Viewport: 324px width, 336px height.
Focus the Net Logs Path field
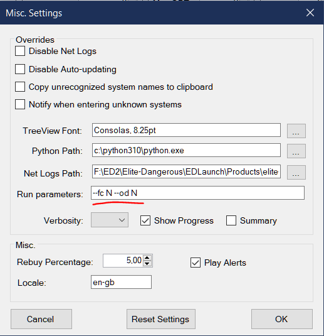(x=186, y=171)
